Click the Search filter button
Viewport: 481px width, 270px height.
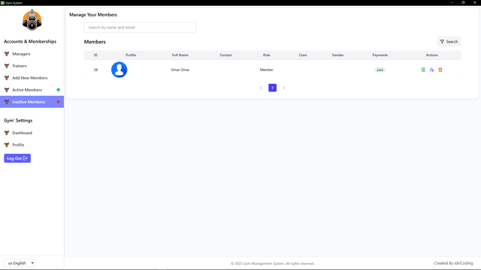[x=449, y=42]
